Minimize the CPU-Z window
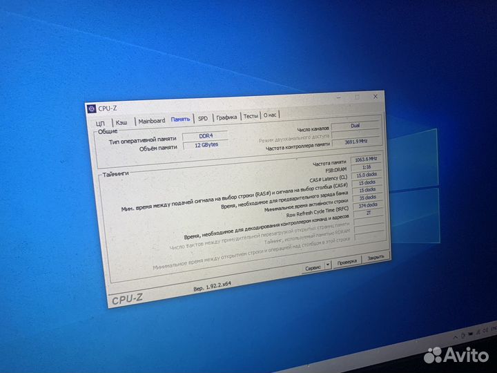The image size is (497, 373). pyautogui.click(x=339, y=97)
